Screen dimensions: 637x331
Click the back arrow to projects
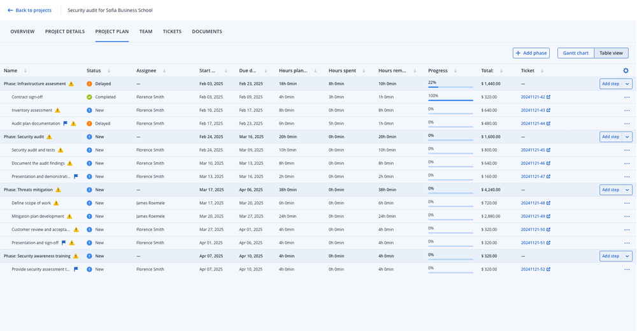click(x=10, y=10)
